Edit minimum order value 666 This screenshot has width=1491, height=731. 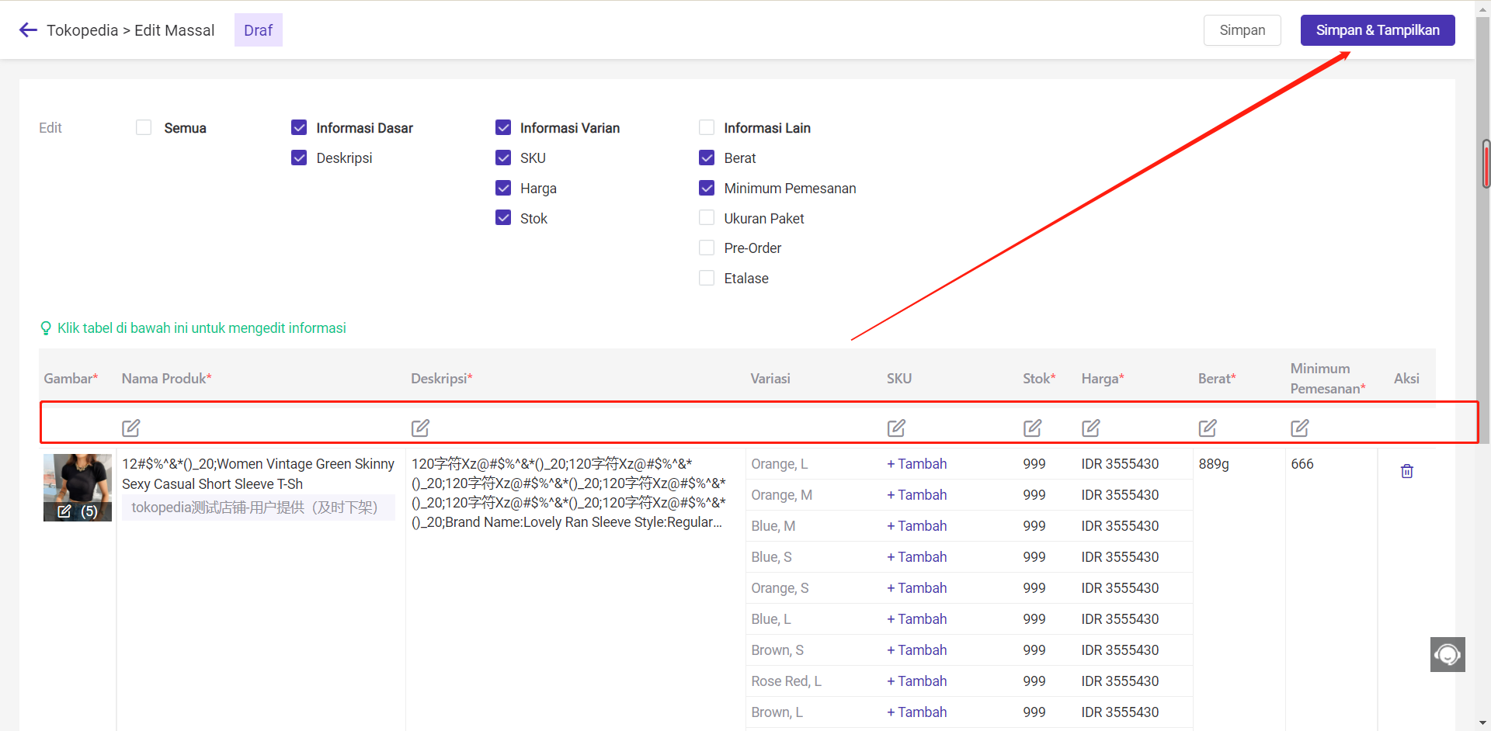click(x=1302, y=464)
